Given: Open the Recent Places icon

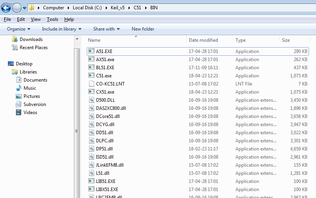Looking at the screenshot, I should pyautogui.click(x=15, y=48).
